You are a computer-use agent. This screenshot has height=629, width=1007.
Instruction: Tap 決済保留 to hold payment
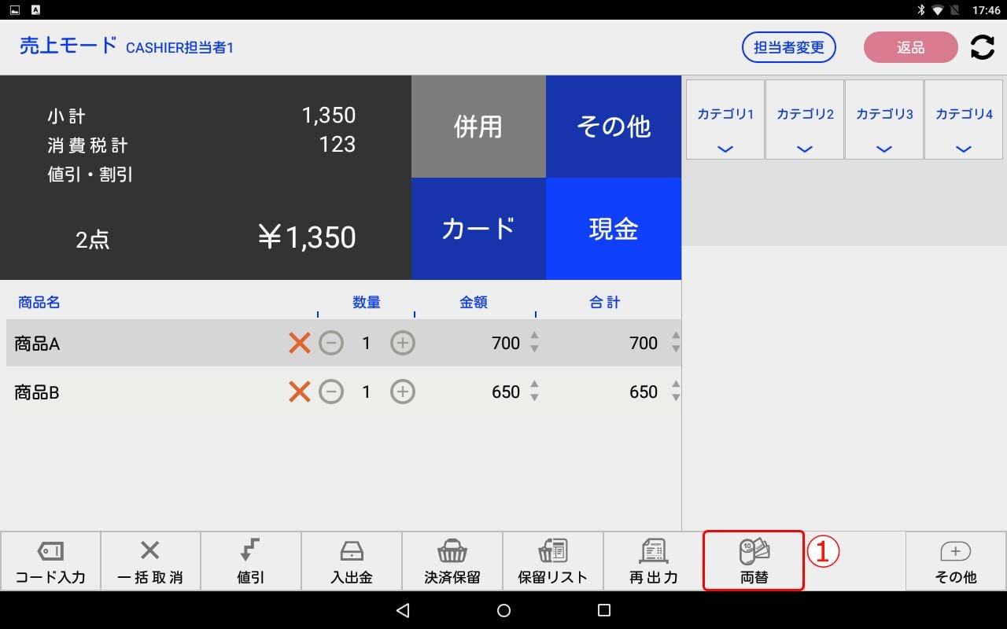452,561
